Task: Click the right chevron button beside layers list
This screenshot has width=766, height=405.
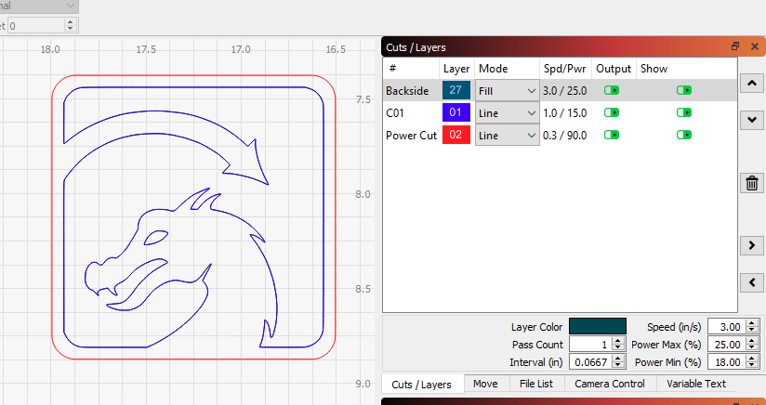Action: [x=751, y=245]
